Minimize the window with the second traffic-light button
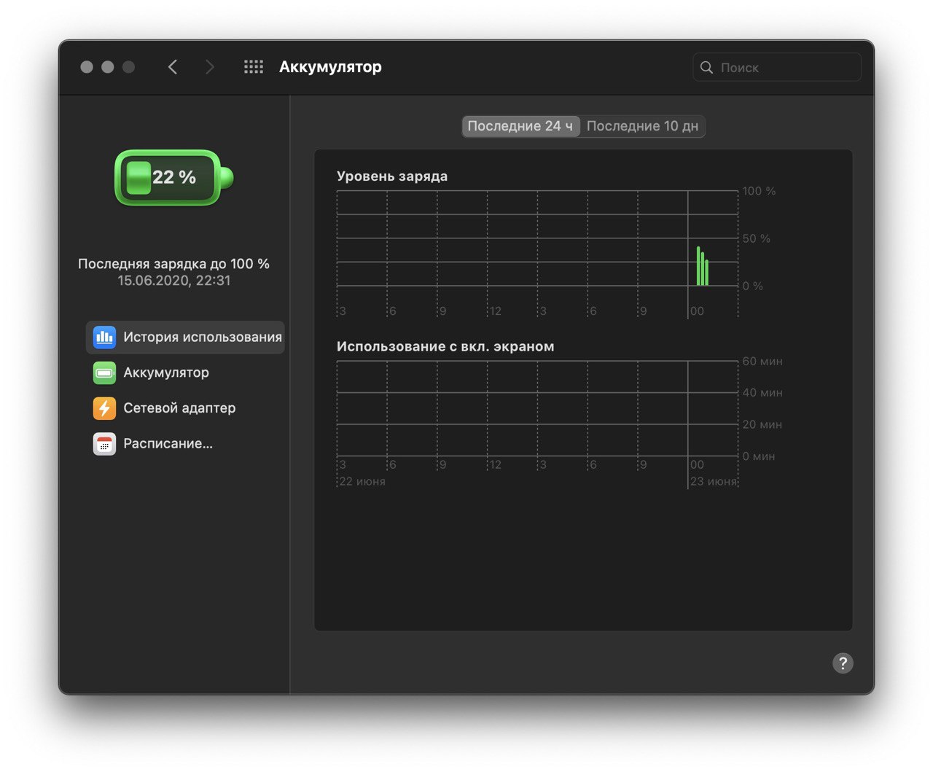Screen dimensions: 933x772 (x=108, y=67)
